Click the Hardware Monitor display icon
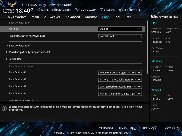The height and width of the screenshot is (136, 182). 153,17
